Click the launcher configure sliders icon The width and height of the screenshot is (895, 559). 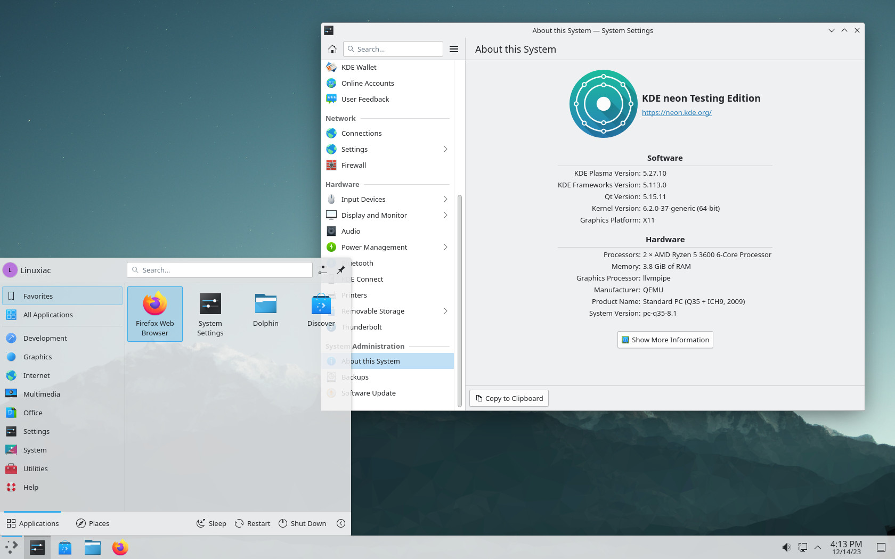click(323, 270)
